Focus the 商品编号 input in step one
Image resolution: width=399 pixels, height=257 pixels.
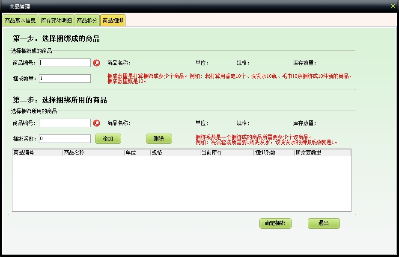pos(65,63)
